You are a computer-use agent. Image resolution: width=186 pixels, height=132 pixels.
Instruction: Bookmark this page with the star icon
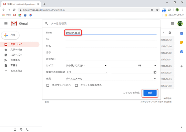[x=157, y=10]
